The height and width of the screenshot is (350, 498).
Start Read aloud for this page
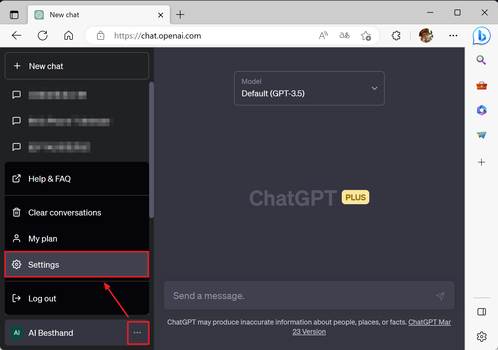pos(323,36)
